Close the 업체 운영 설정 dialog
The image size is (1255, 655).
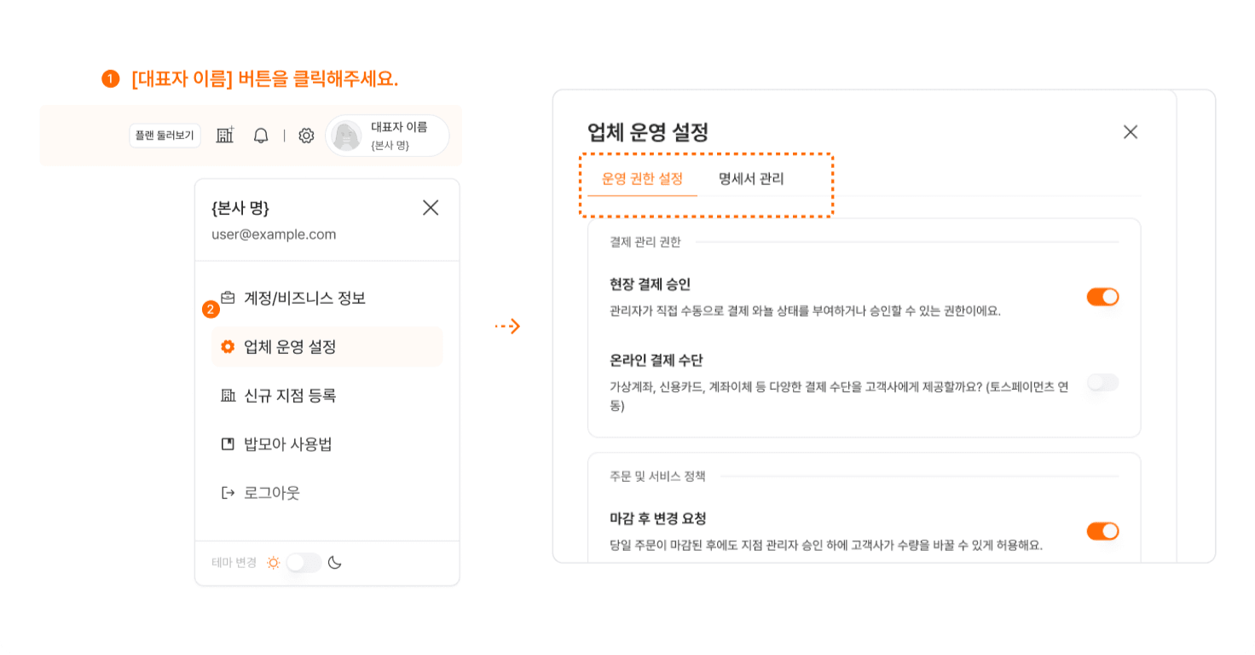click(x=1131, y=132)
